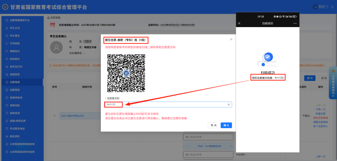Open the 录取查询 sidebar menu item
The height and width of the screenshot is (161, 337).
[x=22, y=113]
